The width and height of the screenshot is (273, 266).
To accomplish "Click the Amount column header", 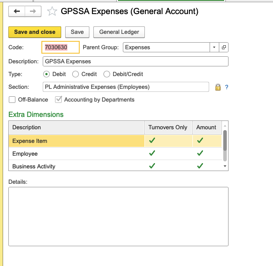I will click(x=207, y=128).
